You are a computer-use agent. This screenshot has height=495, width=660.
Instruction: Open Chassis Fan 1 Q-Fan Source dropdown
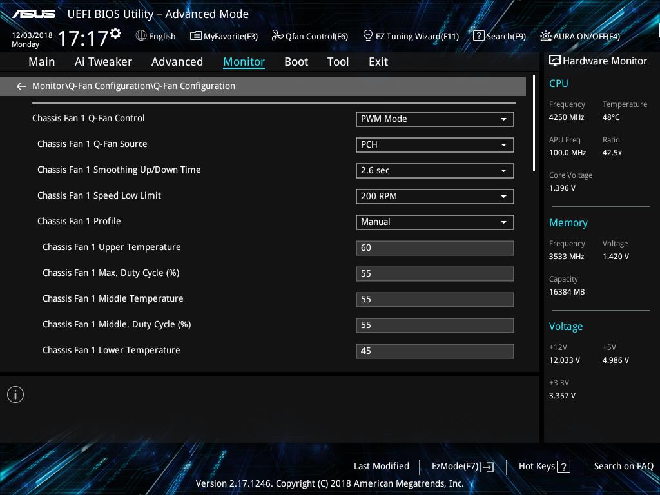(x=435, y=145)
